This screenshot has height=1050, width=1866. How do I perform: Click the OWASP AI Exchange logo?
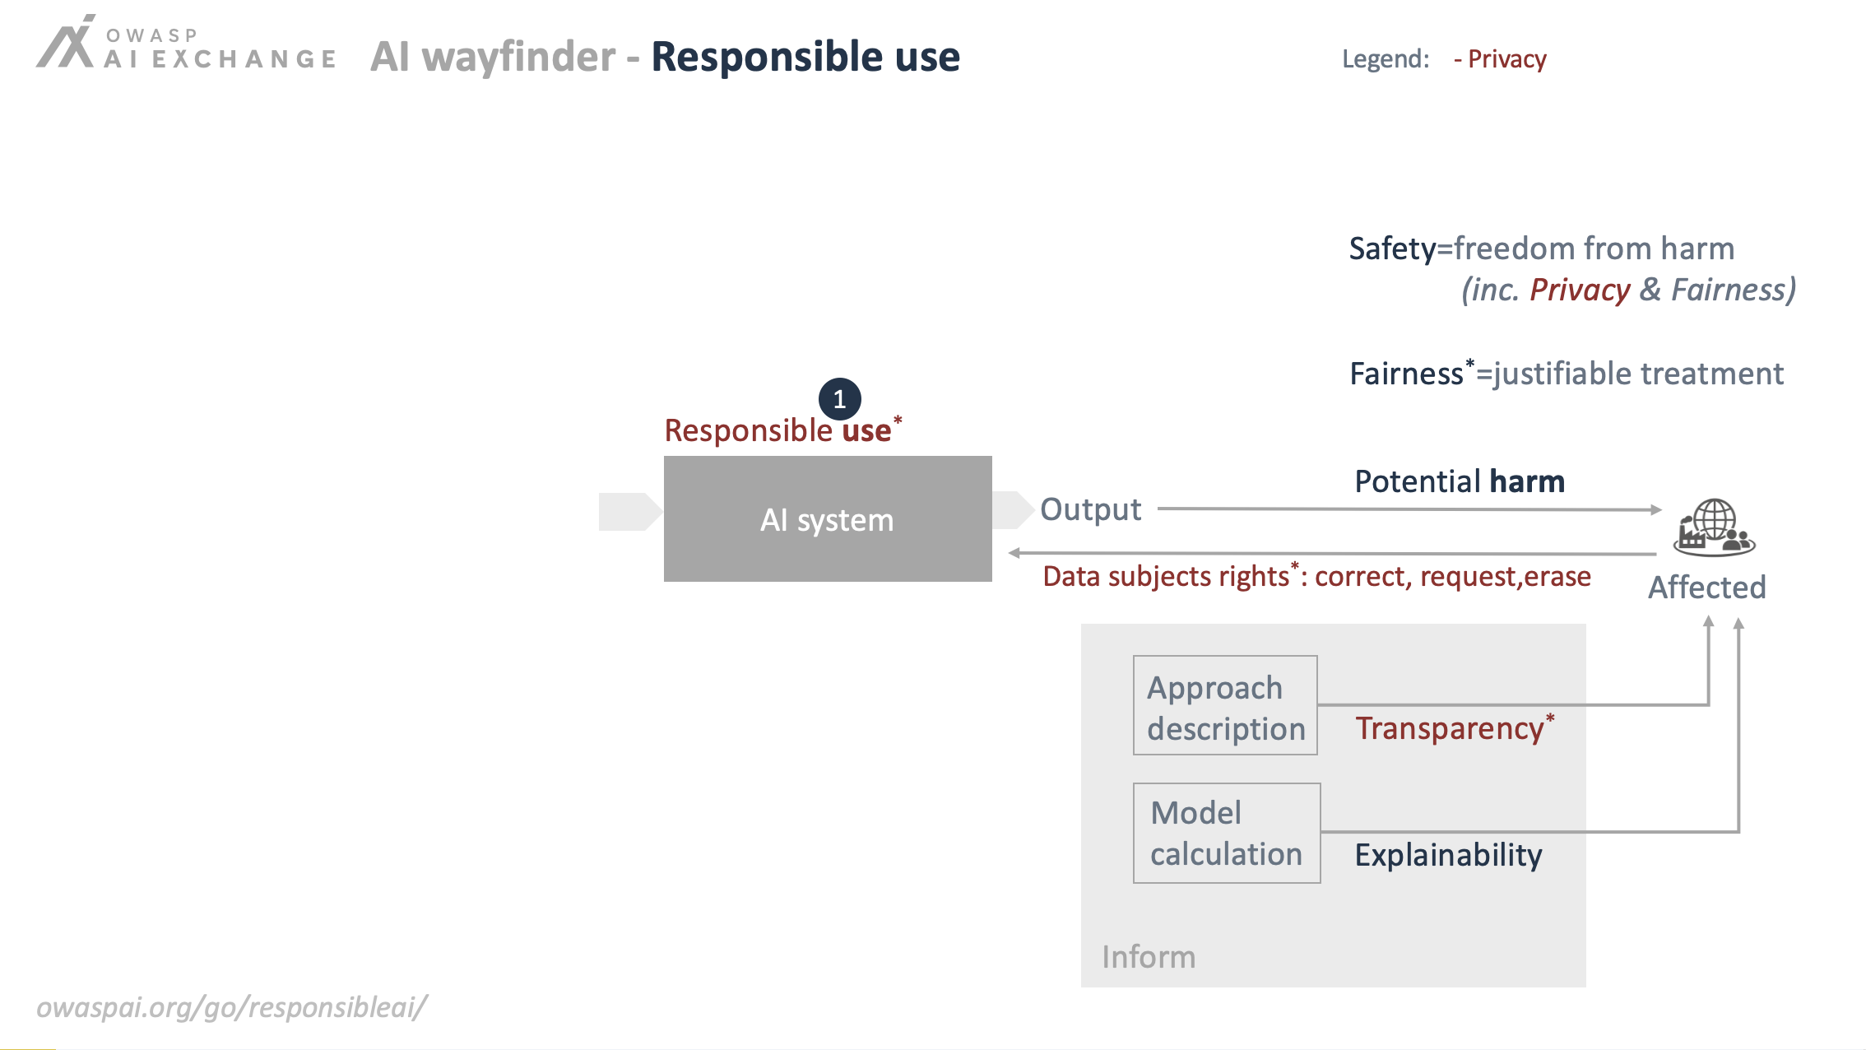(187, 43)
